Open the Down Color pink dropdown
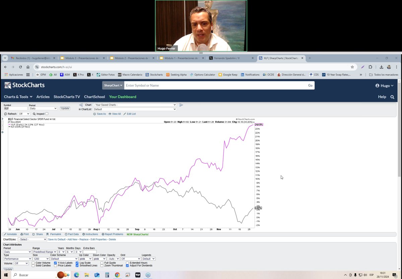 pyautogui.click(x=99, y=259)
